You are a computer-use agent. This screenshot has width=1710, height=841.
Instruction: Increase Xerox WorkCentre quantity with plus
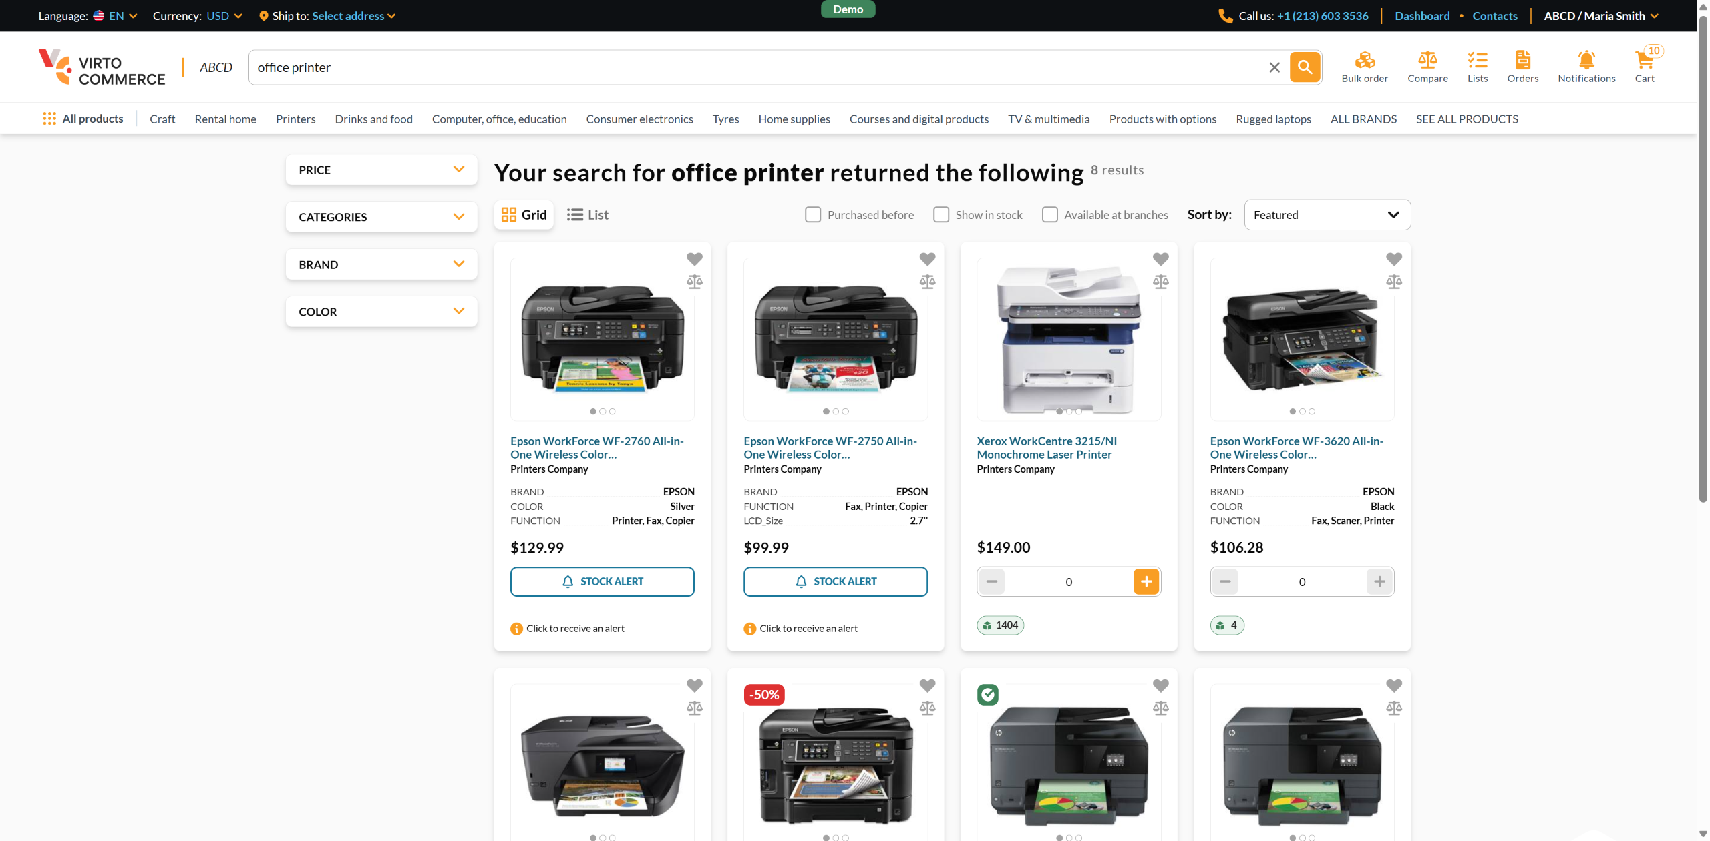[1146, 581]
